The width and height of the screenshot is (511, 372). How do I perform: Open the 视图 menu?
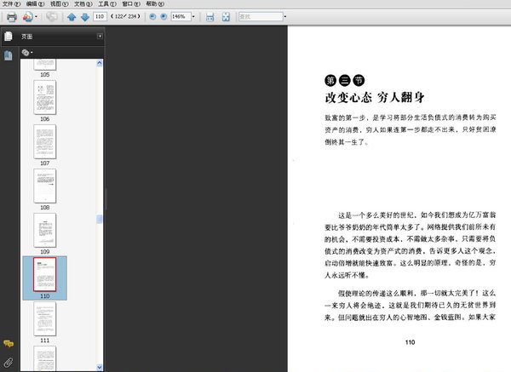tap(56, 4)
